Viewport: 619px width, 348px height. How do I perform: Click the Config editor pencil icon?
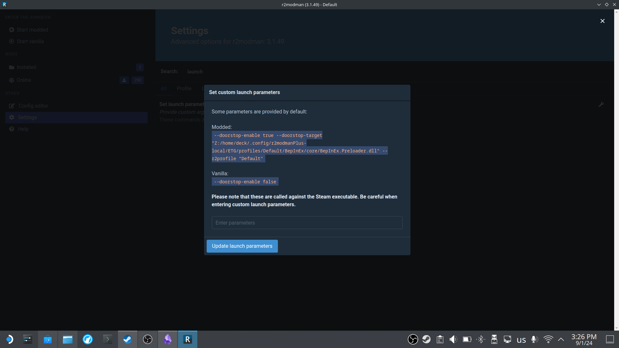[12, 106]
